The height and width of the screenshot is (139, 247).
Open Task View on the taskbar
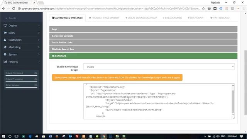[16, 136]
